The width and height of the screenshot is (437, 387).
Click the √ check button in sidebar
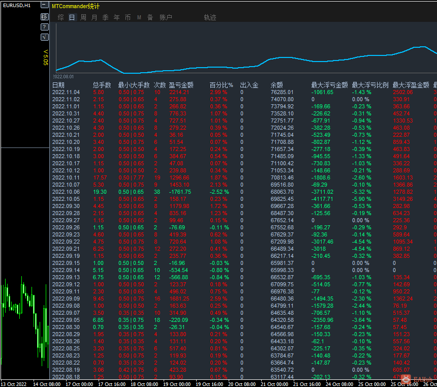click(45, 37)
